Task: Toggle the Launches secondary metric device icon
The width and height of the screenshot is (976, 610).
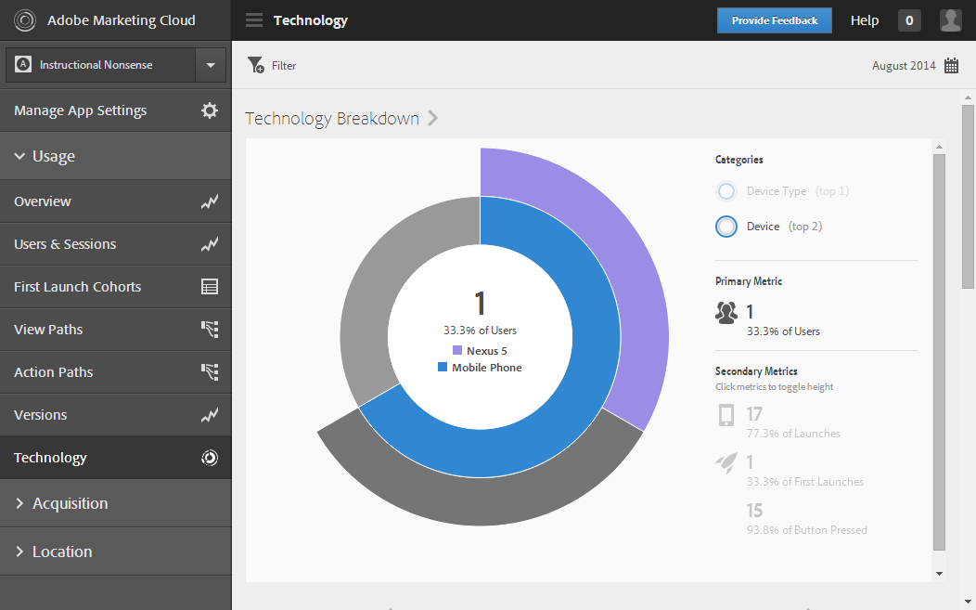Action: pos(726,415)
